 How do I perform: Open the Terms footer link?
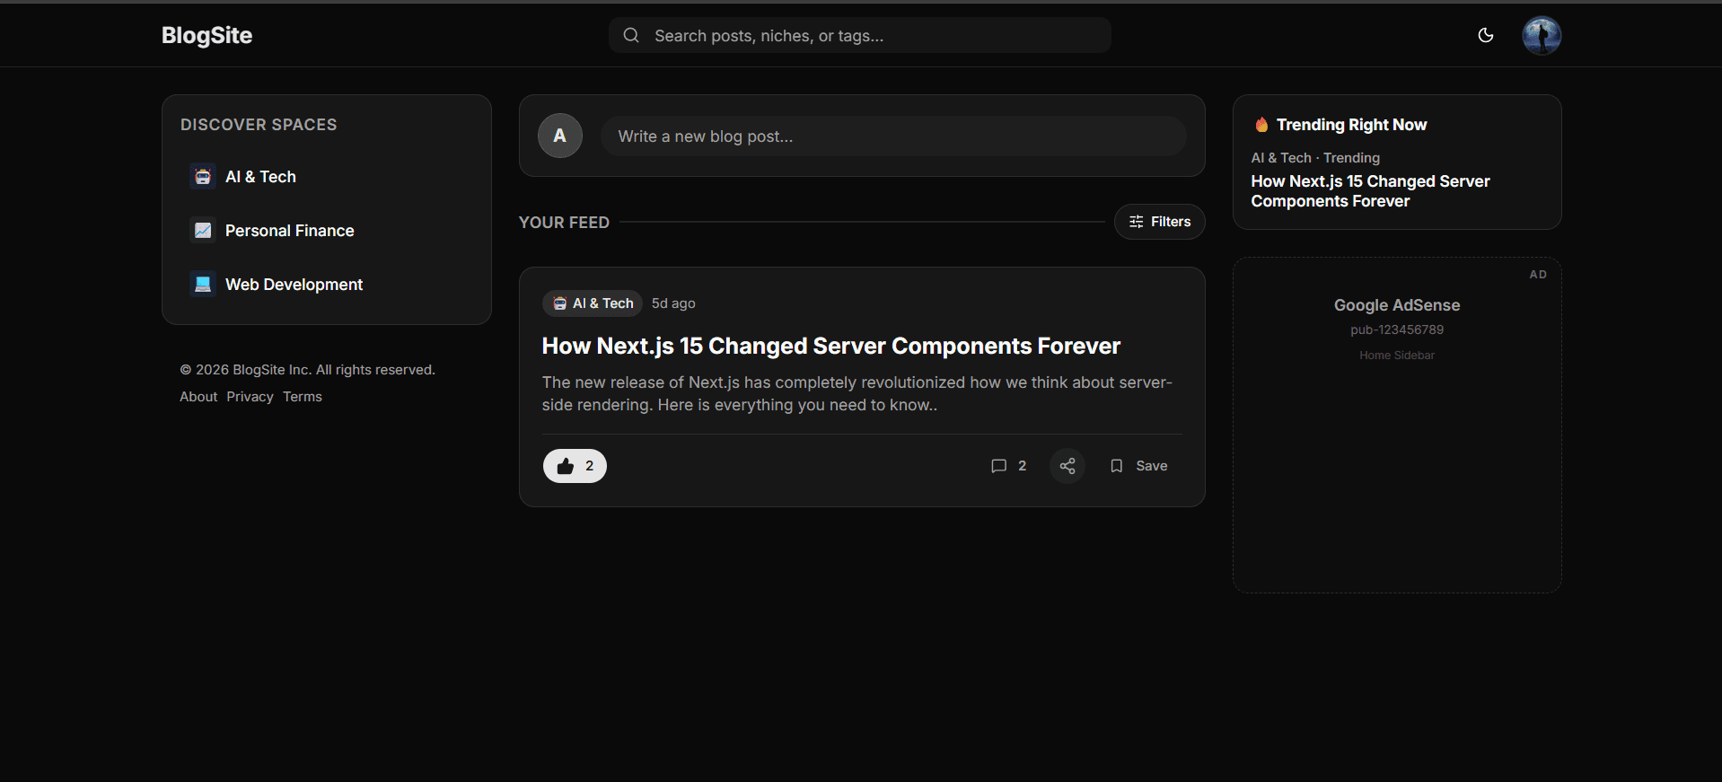point(303,397)
